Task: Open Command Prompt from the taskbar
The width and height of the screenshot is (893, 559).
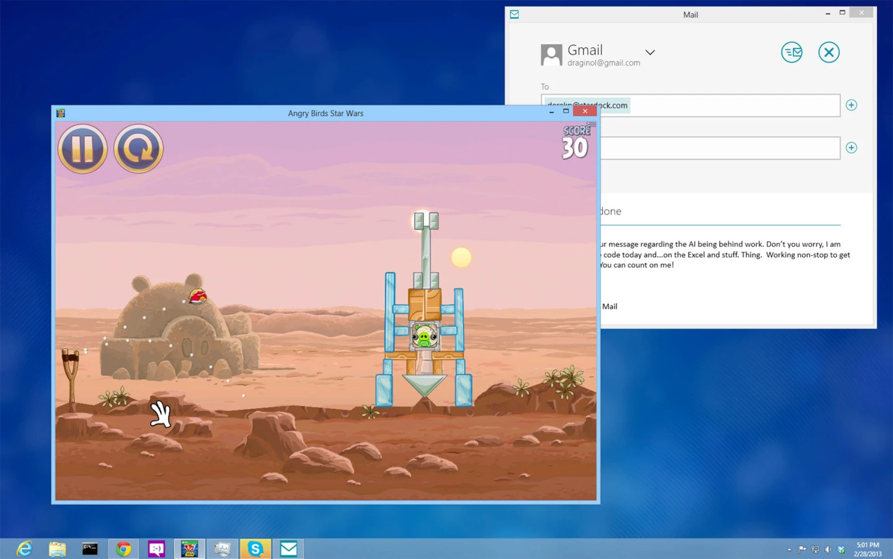Action: (x=90, y=548)
